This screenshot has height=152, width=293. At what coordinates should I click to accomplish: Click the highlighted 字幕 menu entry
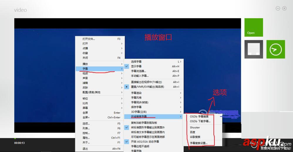point(100,69)
